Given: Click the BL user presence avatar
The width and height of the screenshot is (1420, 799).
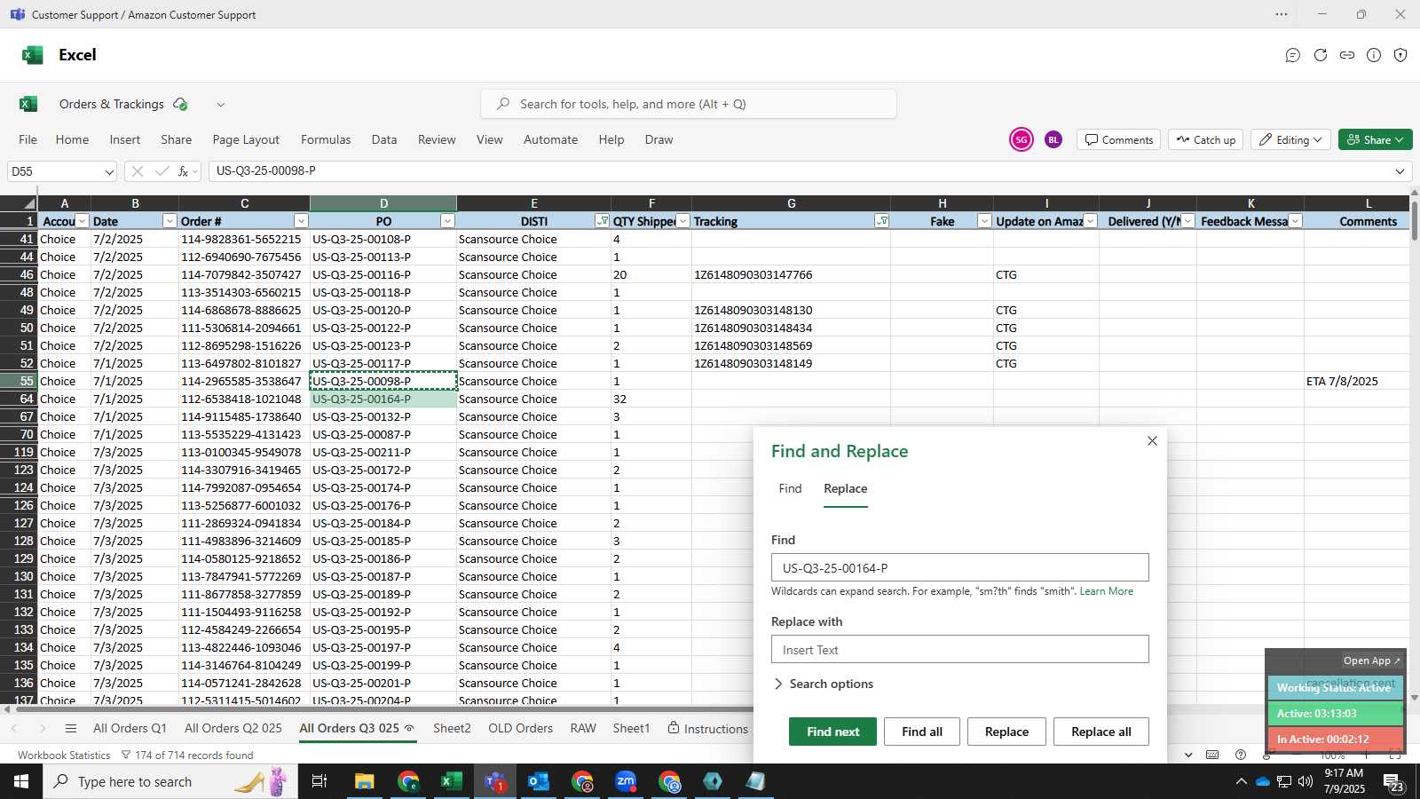Looking at the screenshot, I should pyautogui.click(x=1053, y=139).
